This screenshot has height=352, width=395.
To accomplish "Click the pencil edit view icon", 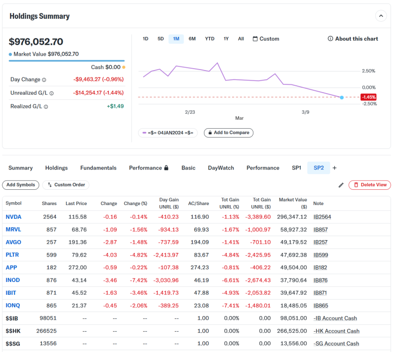I will coord(341,185).
